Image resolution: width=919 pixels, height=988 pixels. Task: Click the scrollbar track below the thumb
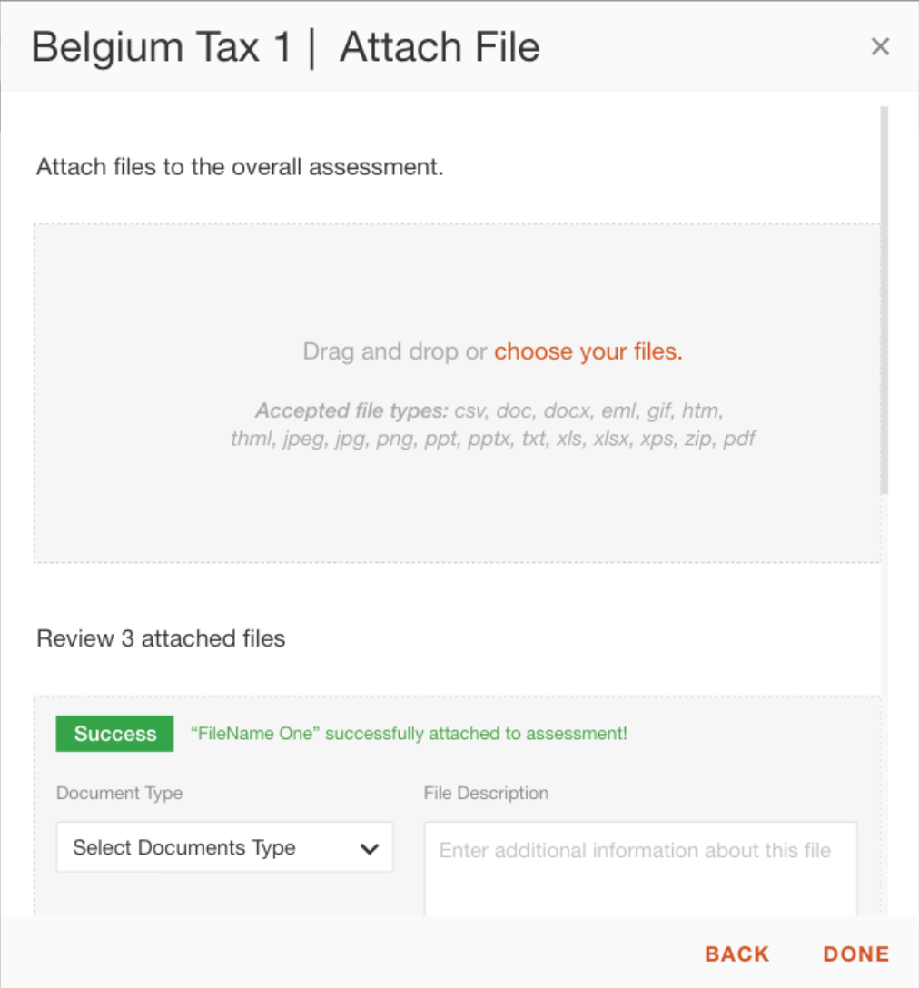point(884,708)
